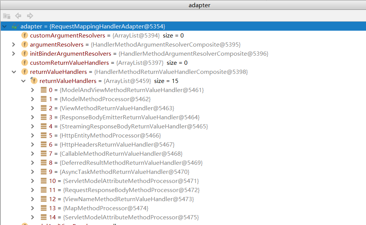The width and height of the screenshot is (366, 225).
Task: Click the list element icon of index 2
Action: click(x=44, y=108)
